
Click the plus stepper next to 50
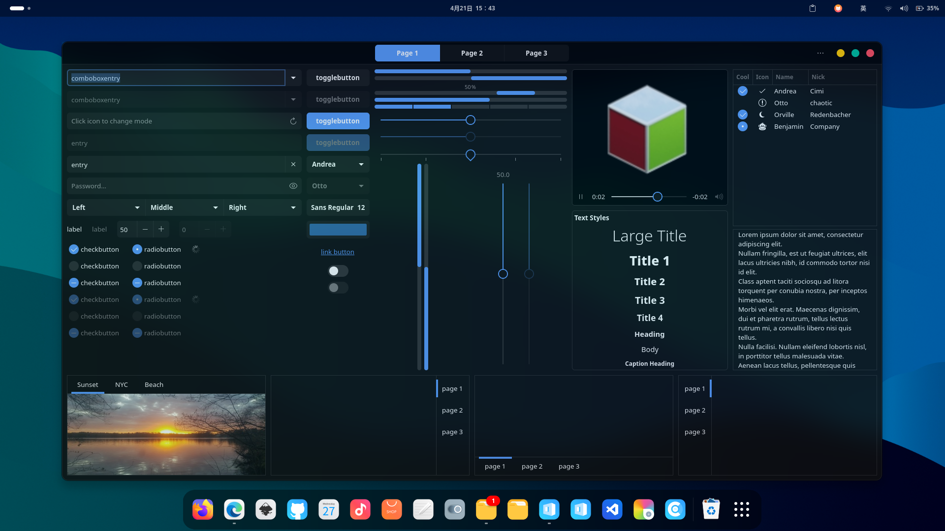(x=161, y=229)
